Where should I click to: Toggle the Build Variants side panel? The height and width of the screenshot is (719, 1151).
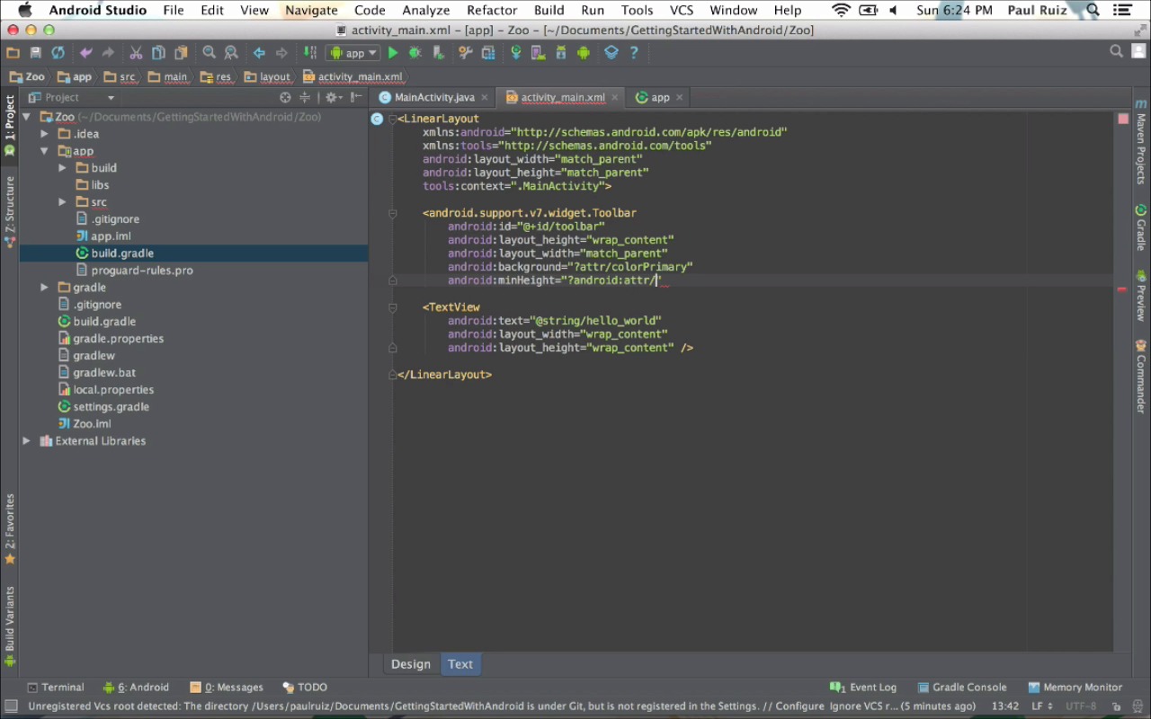(10, 626)
